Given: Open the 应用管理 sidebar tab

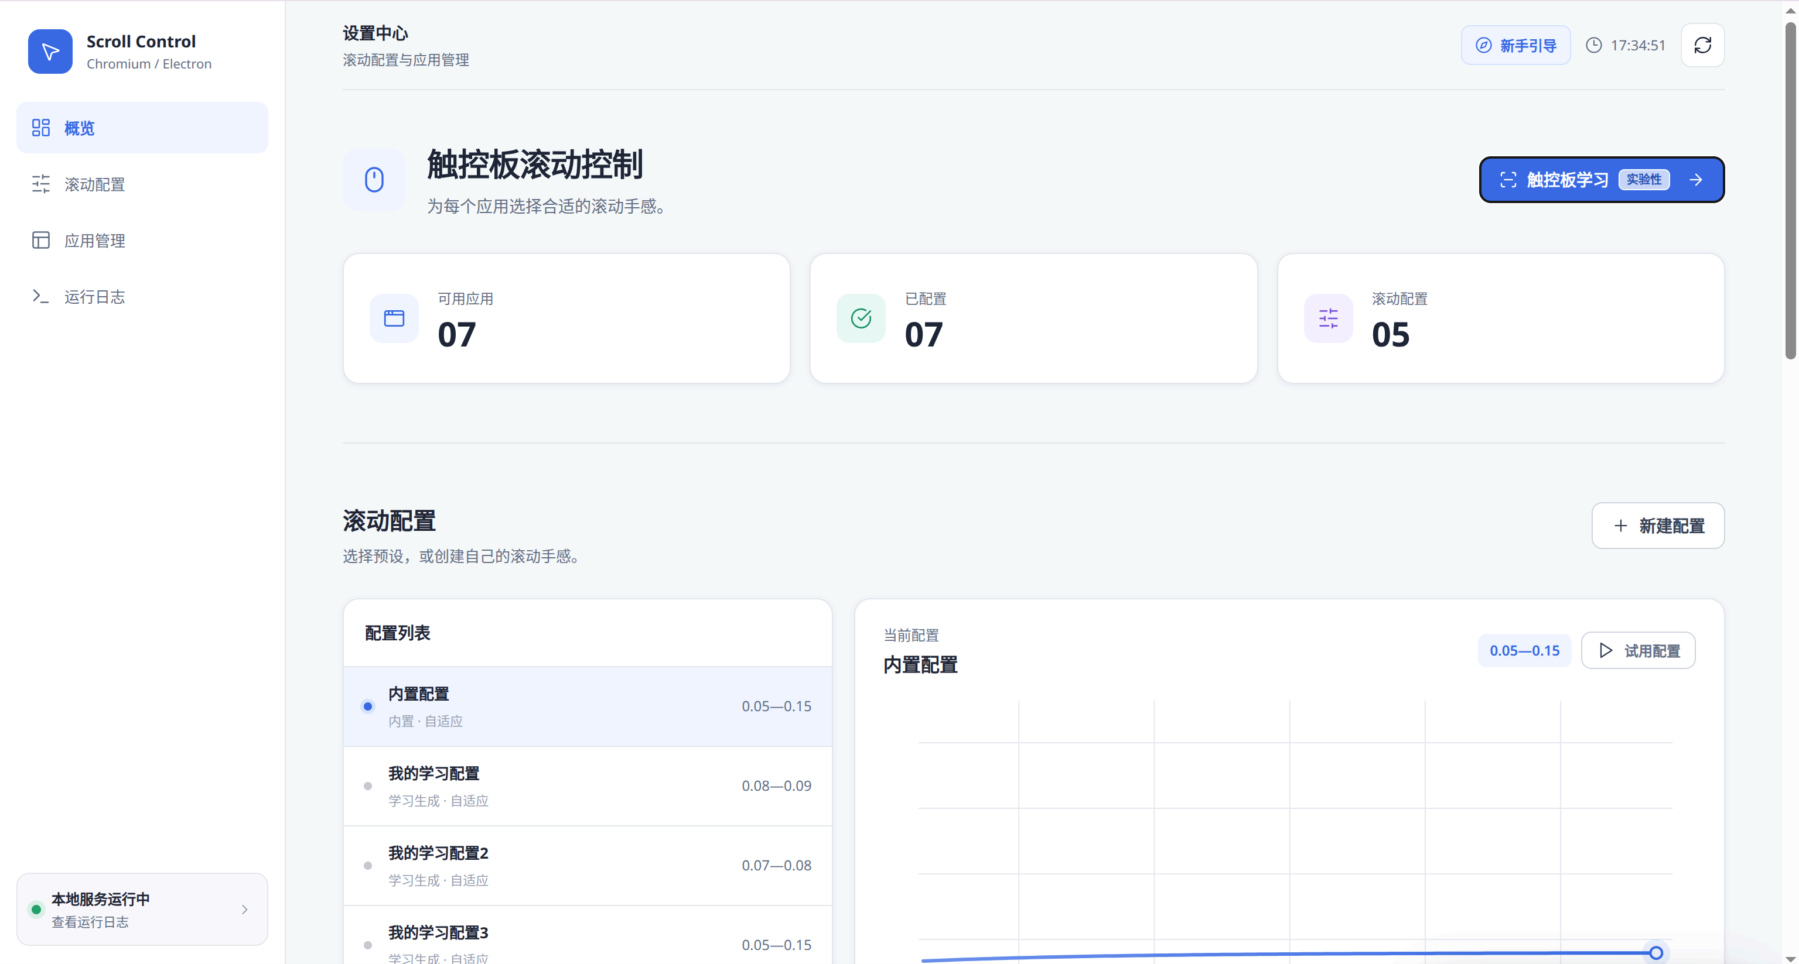Looking at the screenshot, I should (x=142, y=240).
